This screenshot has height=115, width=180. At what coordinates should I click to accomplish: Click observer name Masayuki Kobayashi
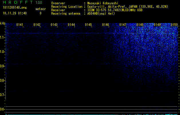tap(103, 3)
